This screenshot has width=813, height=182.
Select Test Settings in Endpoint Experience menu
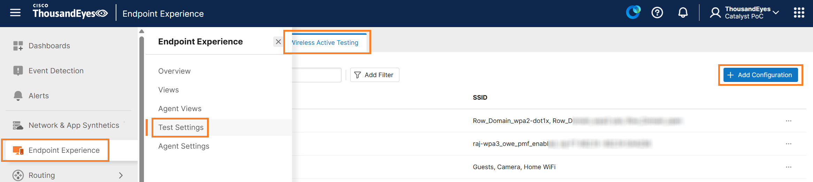click(181, 127)
